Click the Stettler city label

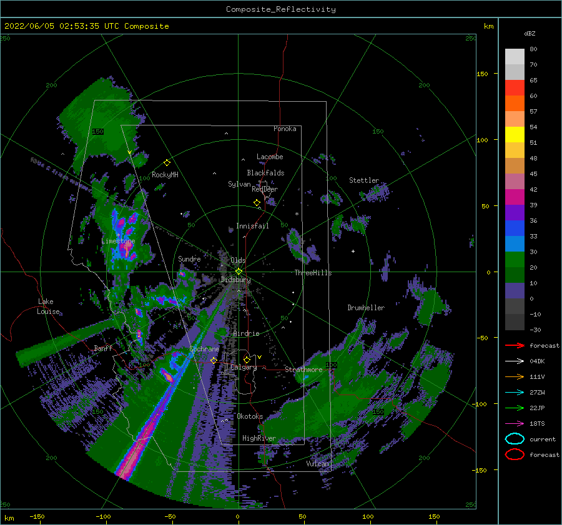[x=364, y=180]
